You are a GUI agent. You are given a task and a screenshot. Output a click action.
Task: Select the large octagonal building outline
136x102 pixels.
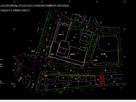(109, 44)
